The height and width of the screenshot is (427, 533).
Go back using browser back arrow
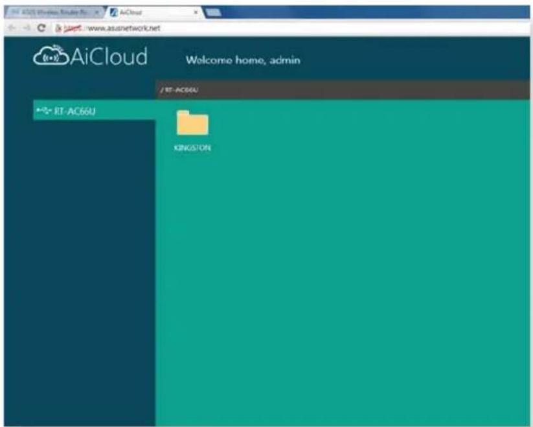coord(12,28)
